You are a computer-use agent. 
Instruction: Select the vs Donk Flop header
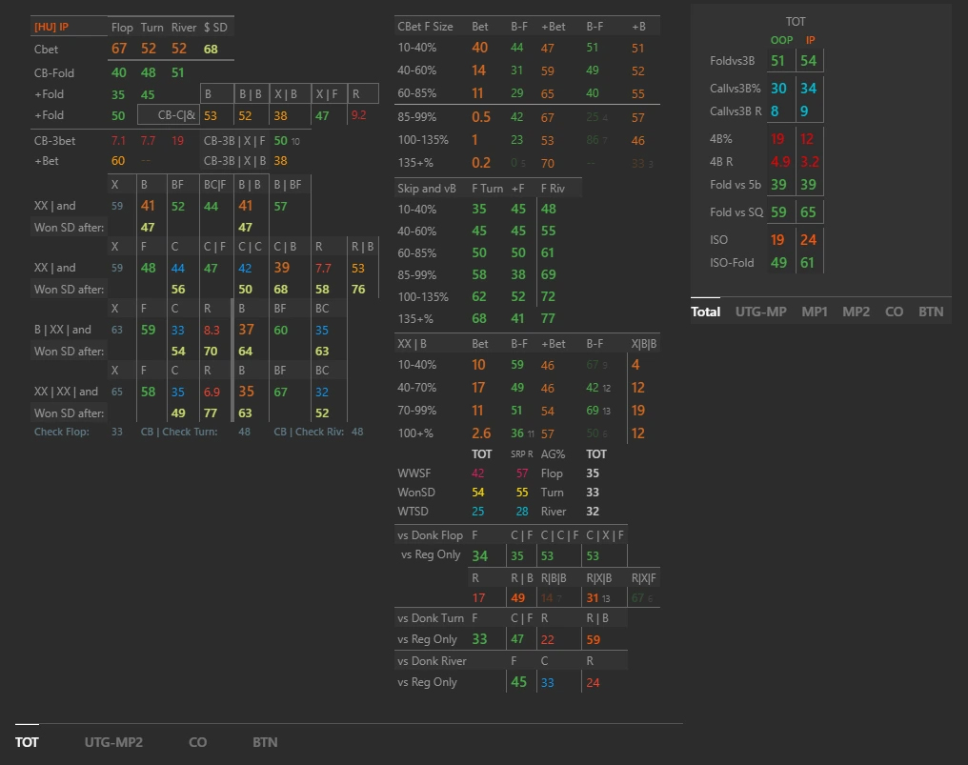[432, 534]
